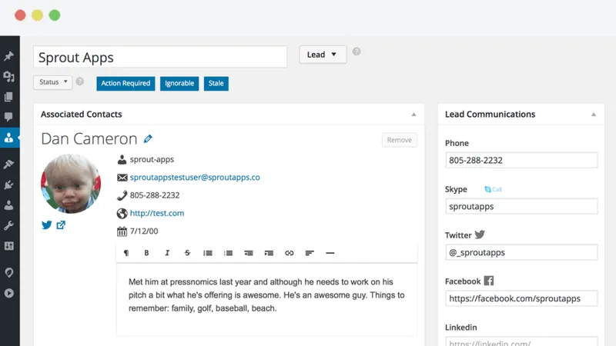Screen dimensions: 616x346
Task: Click the Phone input field
Action: pos(521,160)
